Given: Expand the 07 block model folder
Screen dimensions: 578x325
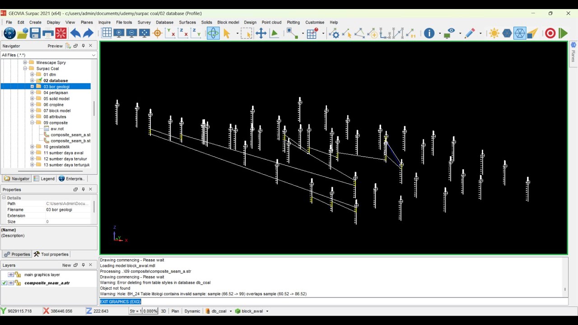Looking at the screenshot, I should (32, 111).
